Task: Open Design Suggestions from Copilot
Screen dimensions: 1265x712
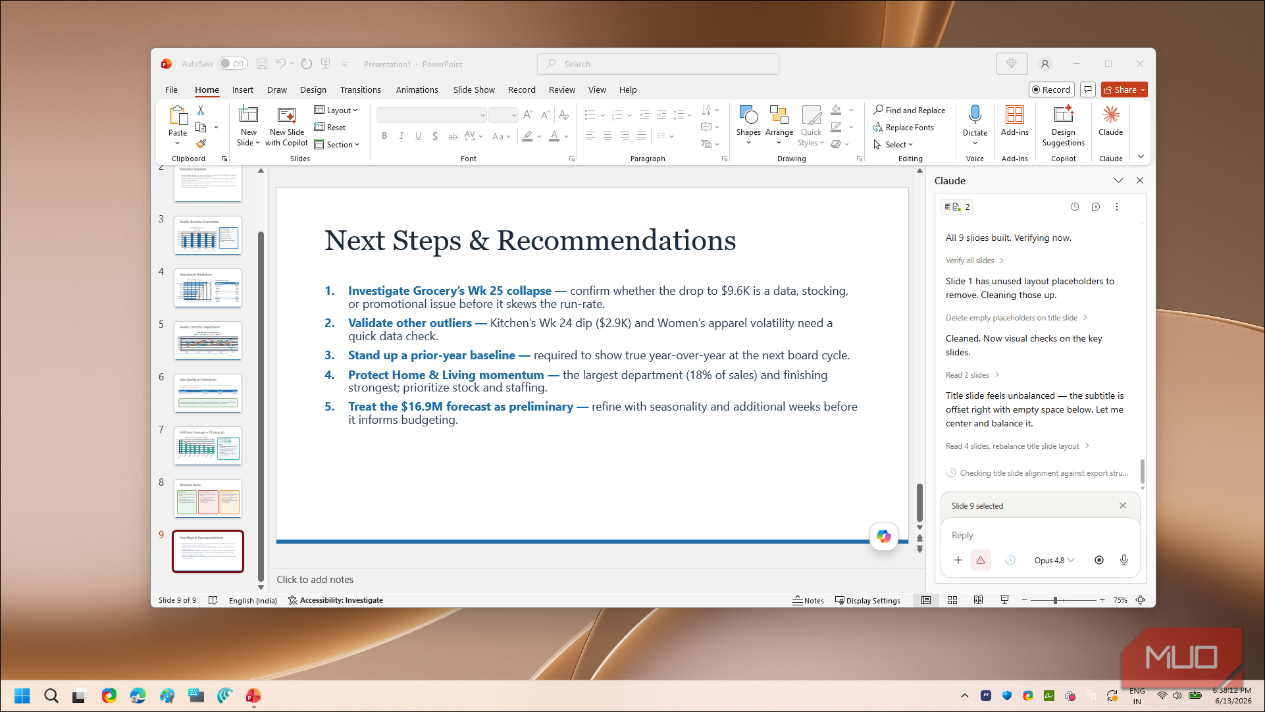Action: click(x=1063, y=114)
